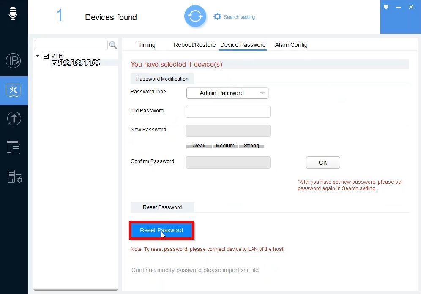Click 'Continue modify password,please import xml file' text
The image size is (421, 294).
coord(195,270)
